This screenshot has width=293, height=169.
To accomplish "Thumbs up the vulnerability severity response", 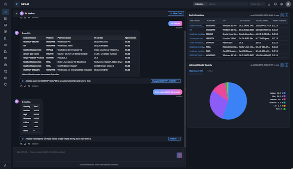I will [25, 144].
